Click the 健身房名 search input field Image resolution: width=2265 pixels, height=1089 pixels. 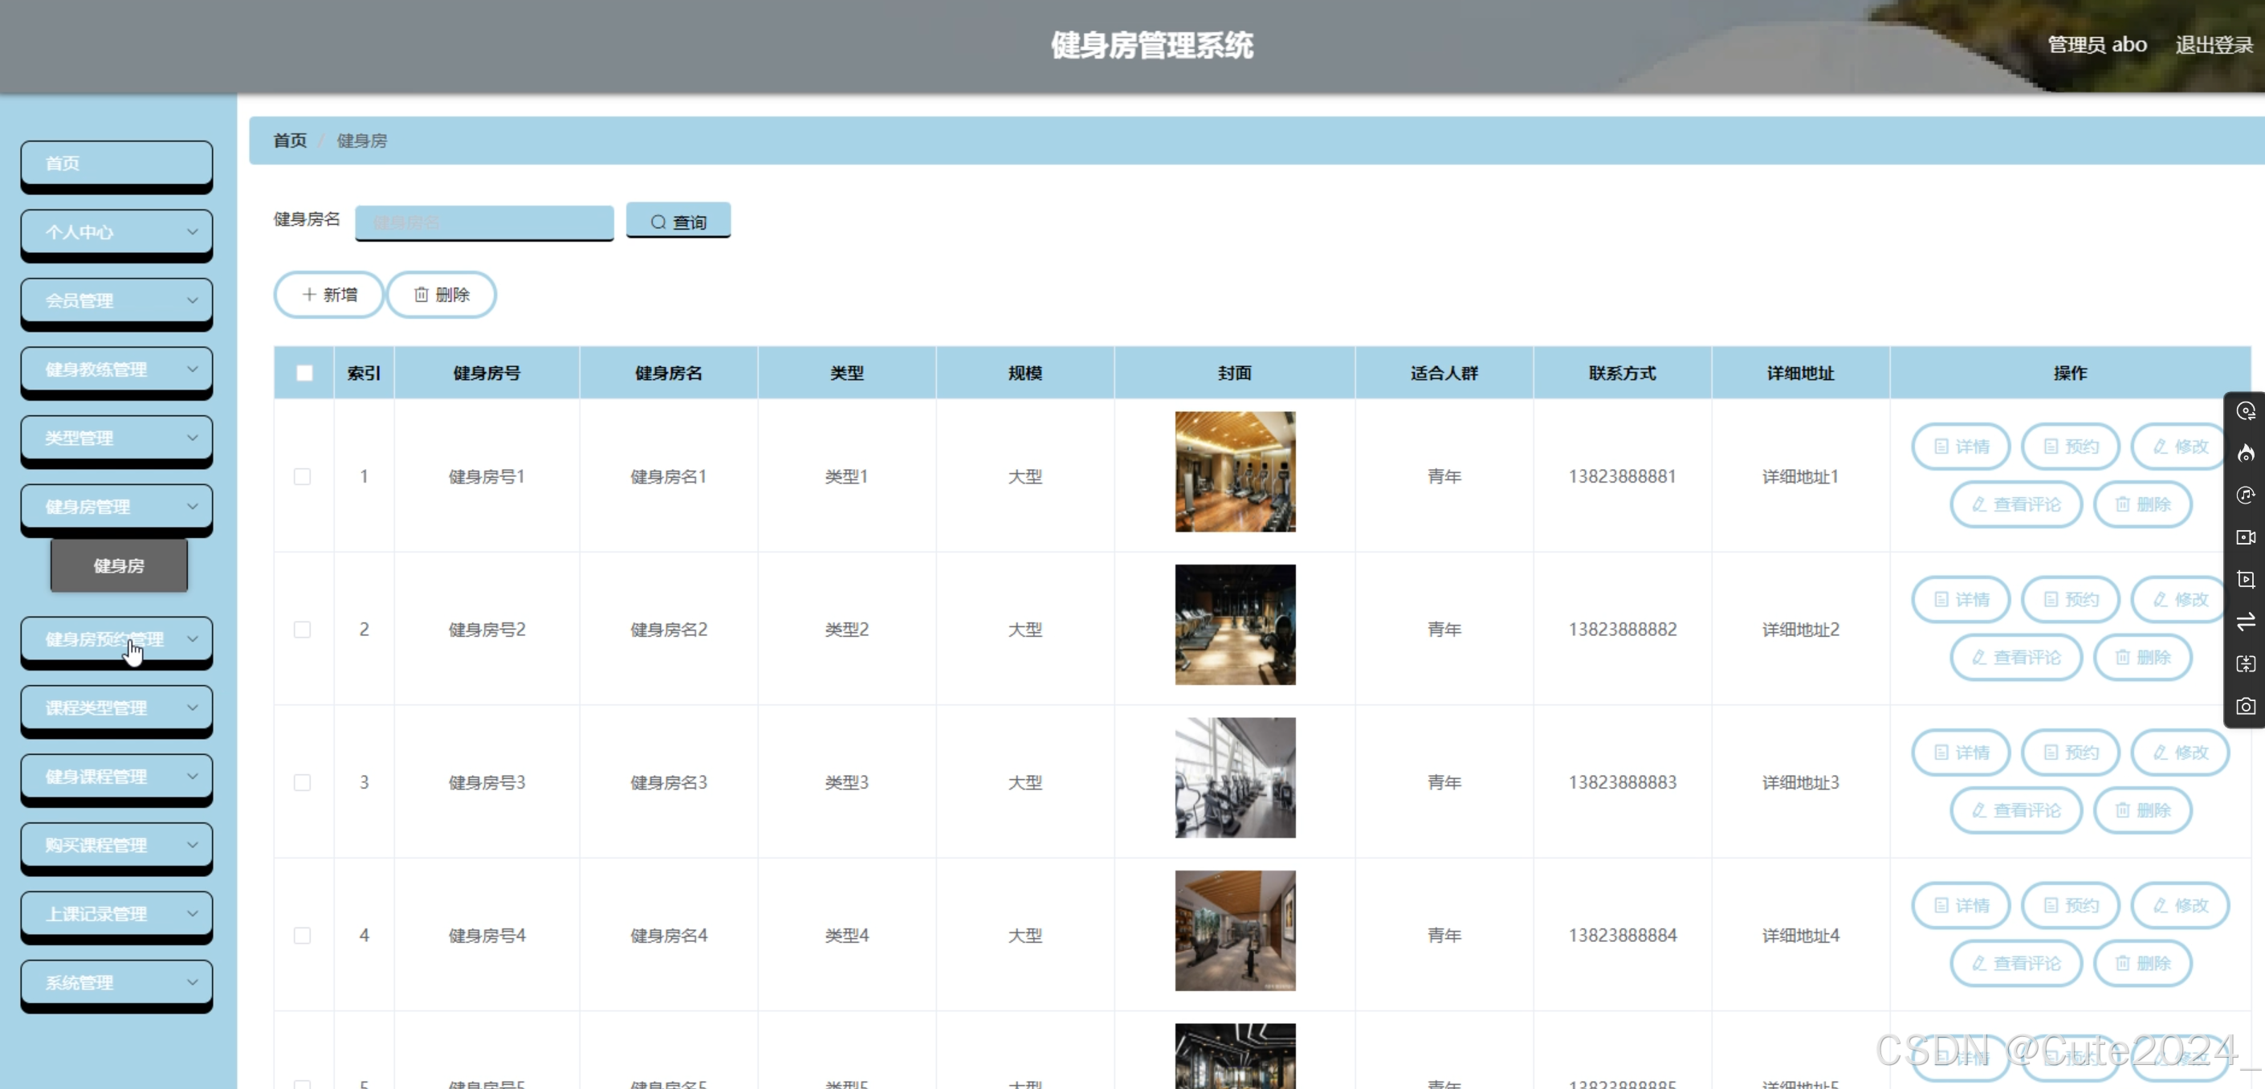click(x=484, y=222)
